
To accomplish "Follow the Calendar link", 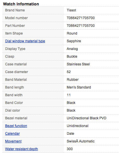I will [13, 134].
